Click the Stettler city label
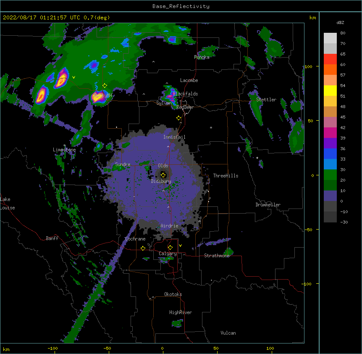This screenshot has height=354, width=362. coord(266,99)
